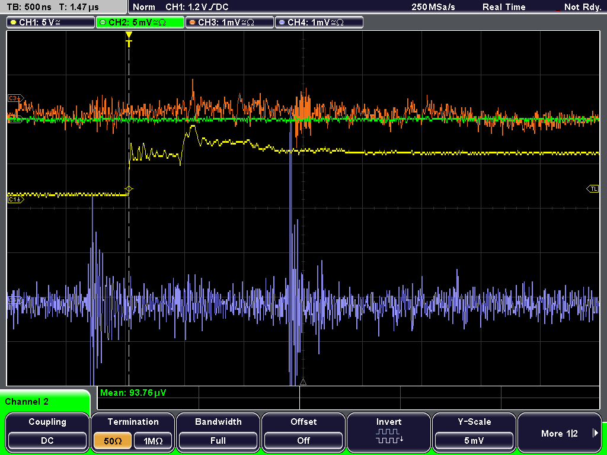Screen dimensions: 607x455
Task: Click the TB: 500 ns timebase readout
Action: point(29,7)
